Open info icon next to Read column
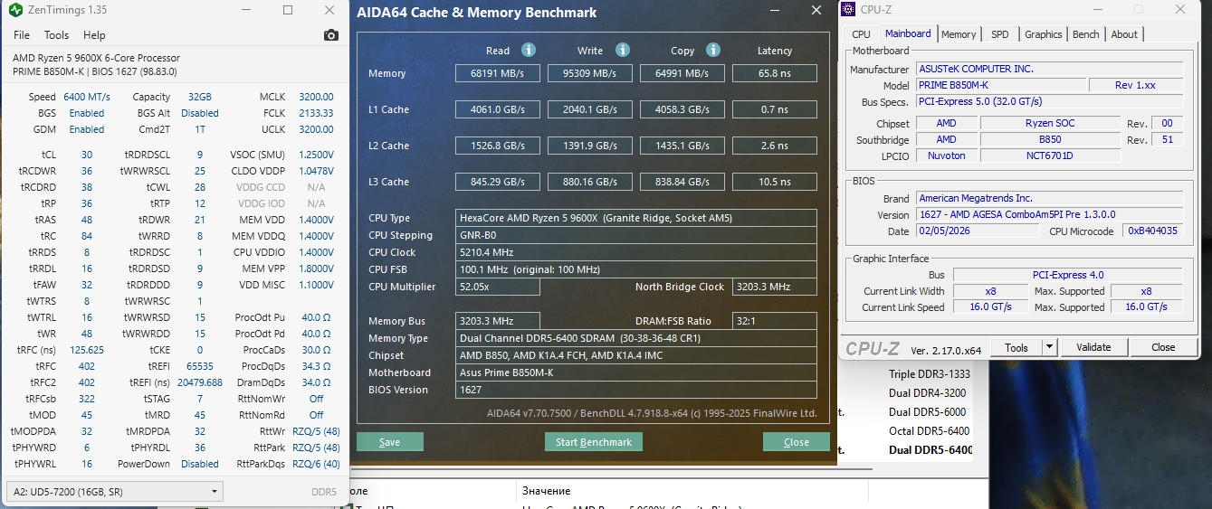The width and height of the screenshot is (1212, 509). (529, 51)
